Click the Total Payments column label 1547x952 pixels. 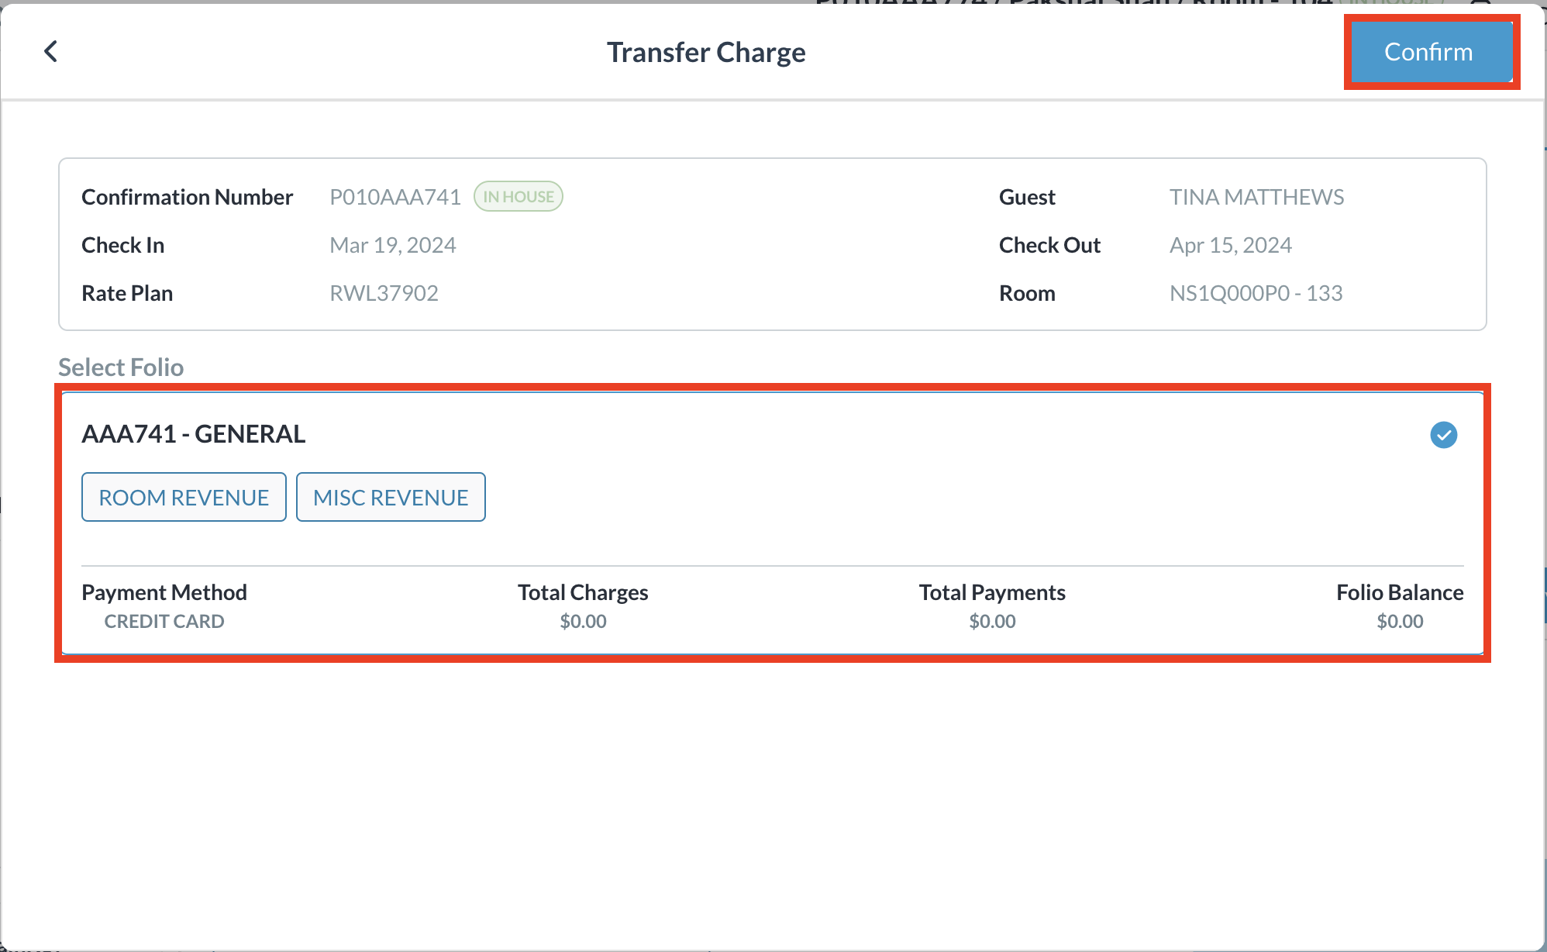(x=992, y=592)
